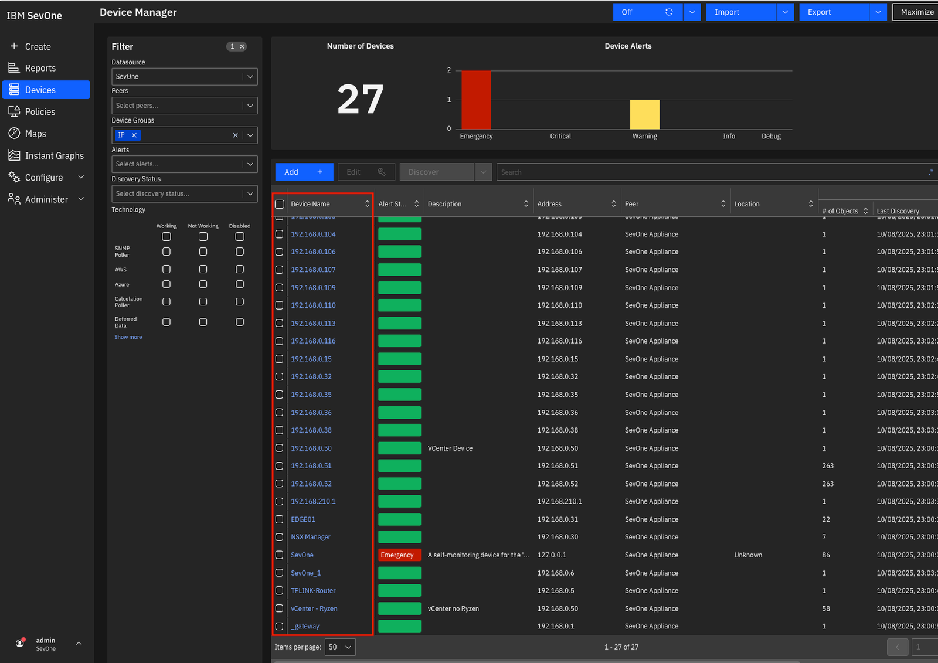938x663 pixels.
Task: Open Reports from the sidebar icon
Action: tap(14, 68)
